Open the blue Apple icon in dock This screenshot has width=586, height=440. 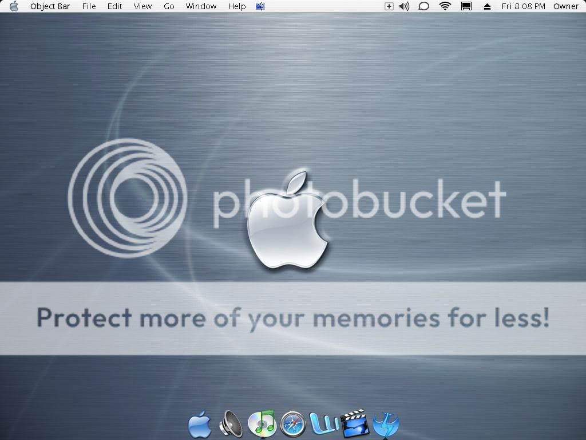click(x=200, y=425)
